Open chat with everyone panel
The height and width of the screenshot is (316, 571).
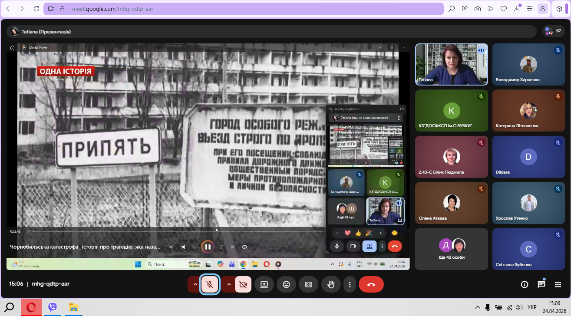[x=541, y=284]
